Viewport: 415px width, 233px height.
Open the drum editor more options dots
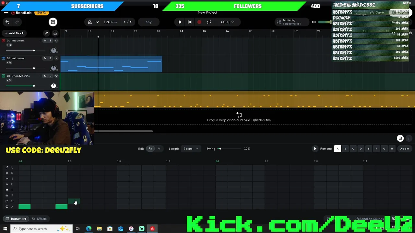click(409, 138)
